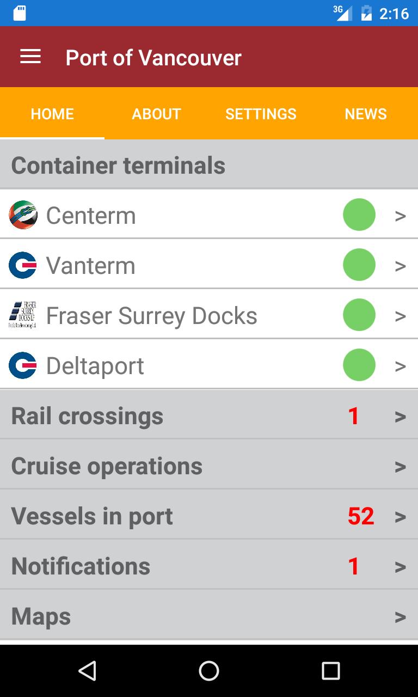This screenshot has width=418, height=697.
Task: Open Vessels in port list
Action: pyautogui.click(x=209, y=516)
